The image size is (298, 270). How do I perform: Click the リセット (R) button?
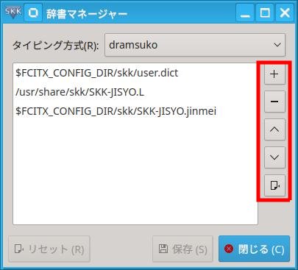(49, 249)
